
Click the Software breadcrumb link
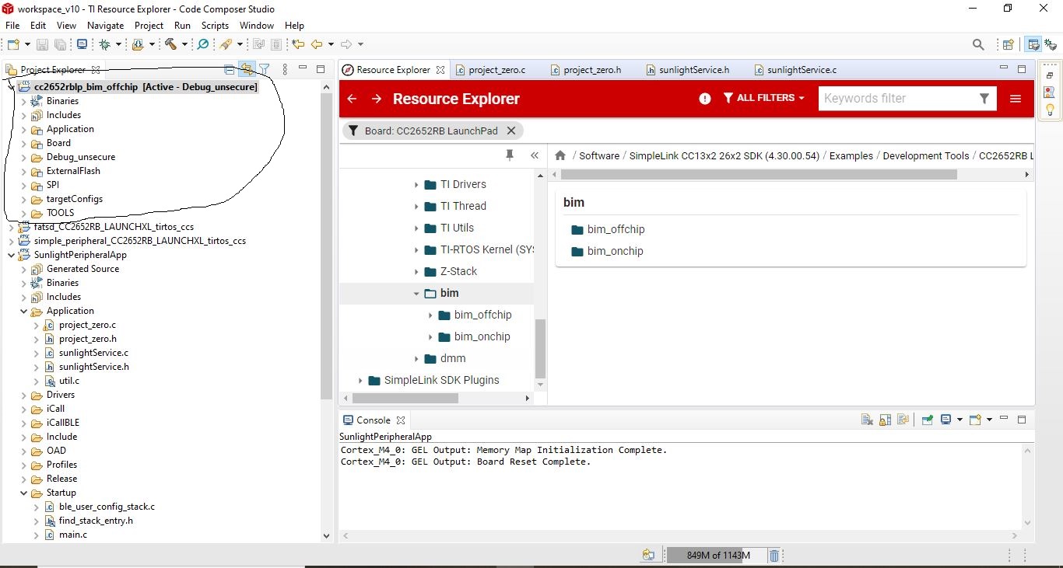(599, 155)
